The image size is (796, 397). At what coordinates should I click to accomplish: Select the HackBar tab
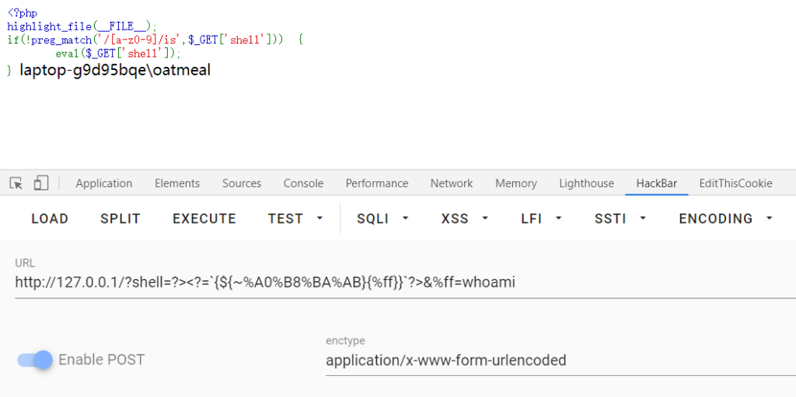click(656, 183)
